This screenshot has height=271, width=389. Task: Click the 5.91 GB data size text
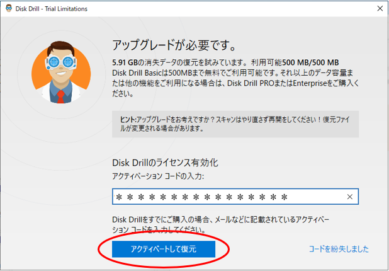(x=125, y=62)
